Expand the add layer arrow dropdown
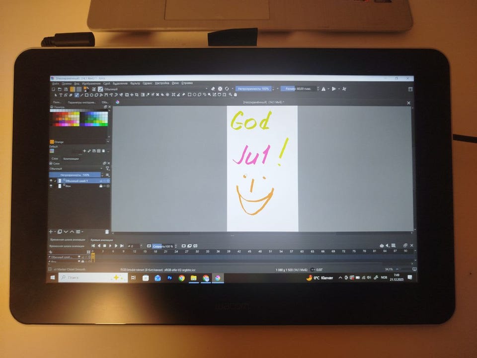The height and width of the screenshot is (358, 477). pyautogui.click(x=55, y=232)
